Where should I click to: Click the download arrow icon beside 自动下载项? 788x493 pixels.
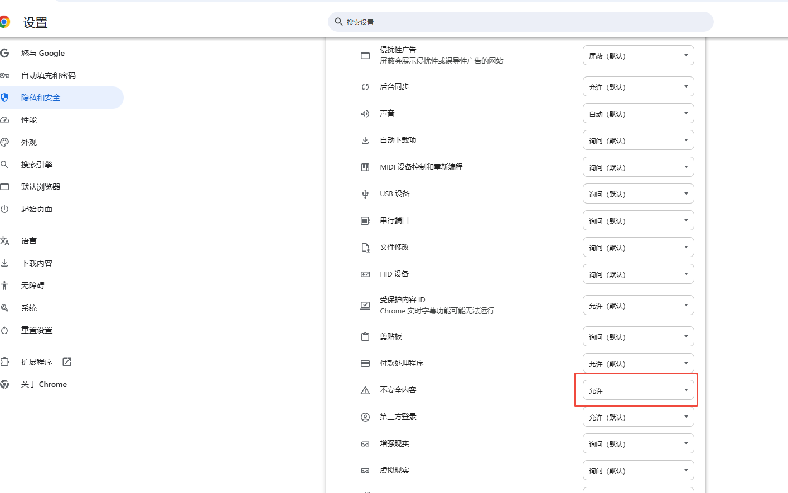click(x=365, y=141)
